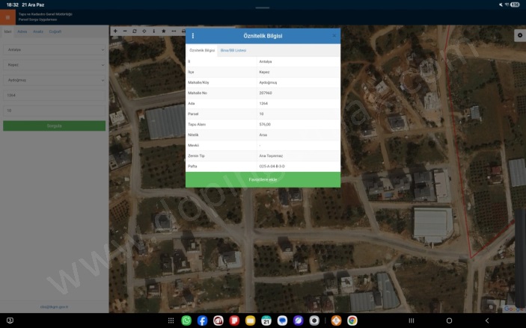The image size is (526, 328).
Task: Open WhatsApp from the taskbar
Action: coord(186,321)
